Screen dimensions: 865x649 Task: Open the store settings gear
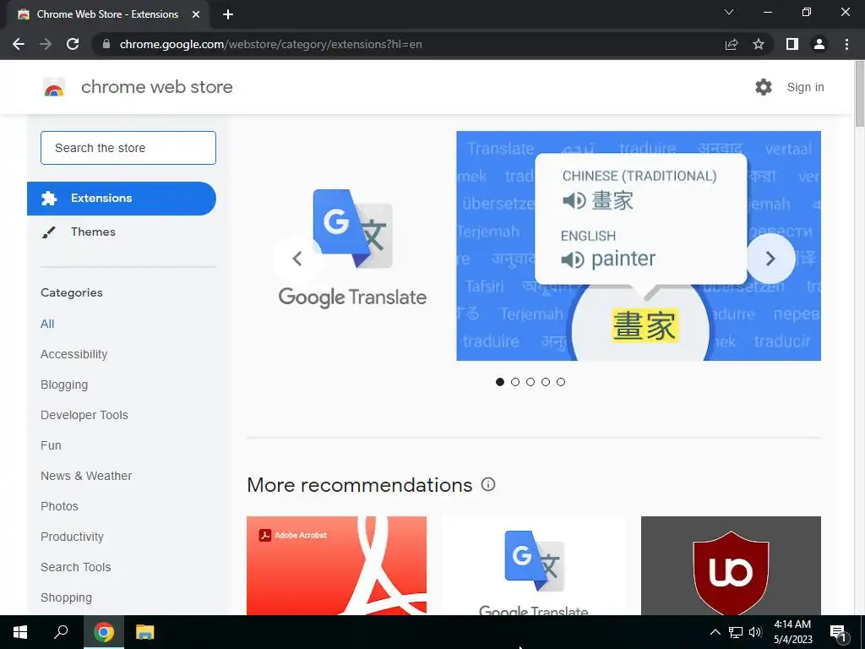pos(764,87)
